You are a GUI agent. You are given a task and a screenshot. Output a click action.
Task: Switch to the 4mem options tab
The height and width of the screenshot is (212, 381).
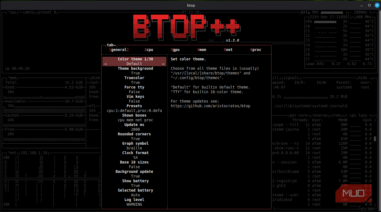(x=202, y=50)
